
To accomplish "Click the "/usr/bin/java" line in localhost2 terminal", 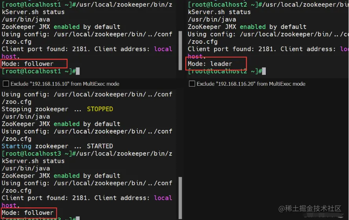I will click(212, 20).
